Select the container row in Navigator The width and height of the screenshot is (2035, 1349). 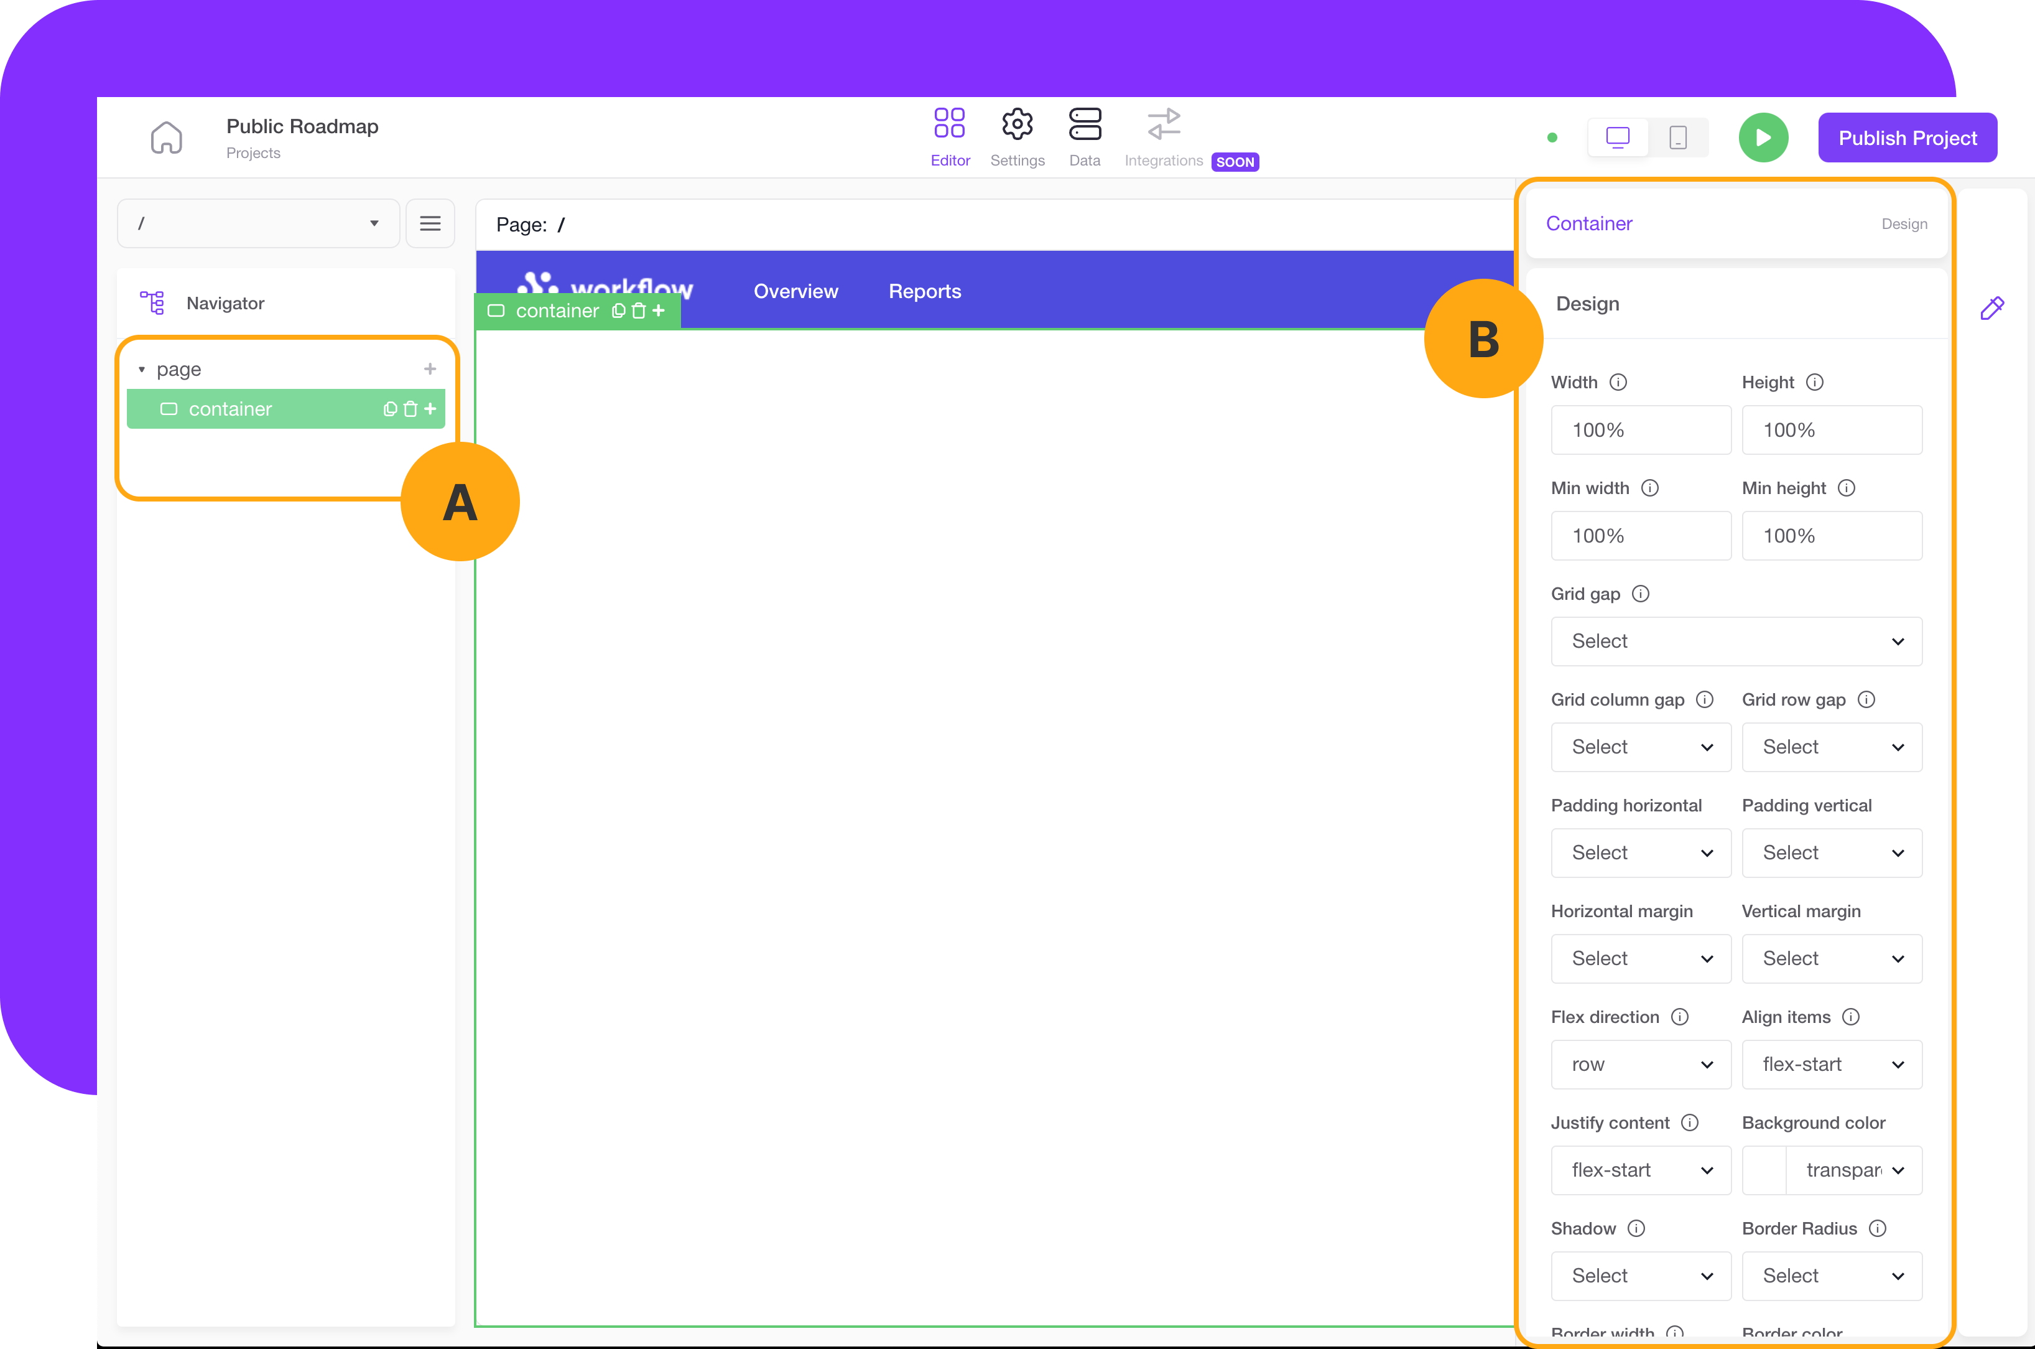285,409
